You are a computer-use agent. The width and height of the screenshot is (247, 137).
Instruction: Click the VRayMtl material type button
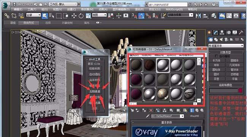click(195, 116)
